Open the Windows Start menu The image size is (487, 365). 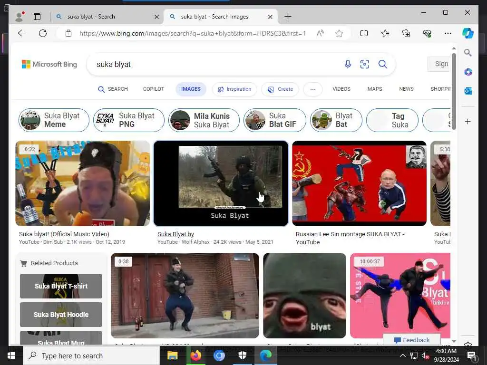11,355
